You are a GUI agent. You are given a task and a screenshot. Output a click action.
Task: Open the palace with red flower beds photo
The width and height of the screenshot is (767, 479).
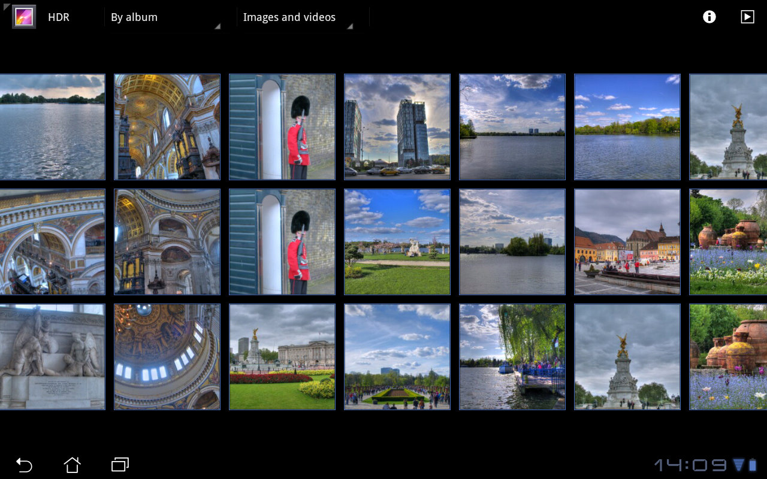pyautogui.click(x=282, y=357)
